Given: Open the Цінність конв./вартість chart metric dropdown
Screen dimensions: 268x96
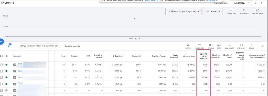Looking at the screenshot, I should [x=183, y=11].
